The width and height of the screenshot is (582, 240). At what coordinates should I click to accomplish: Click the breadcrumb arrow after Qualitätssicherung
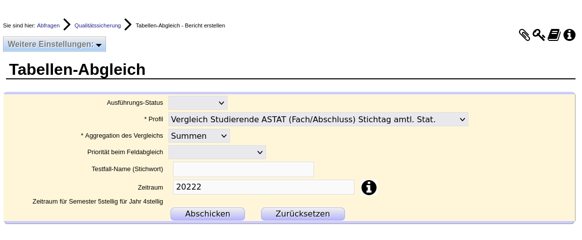pyautogui.click(x=128, y=25)
